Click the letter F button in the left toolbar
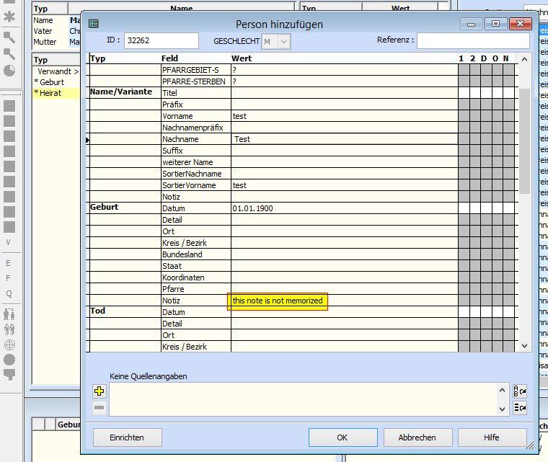Image resolution: width=548 pixels, height=462 pixels. click(9, 278)
